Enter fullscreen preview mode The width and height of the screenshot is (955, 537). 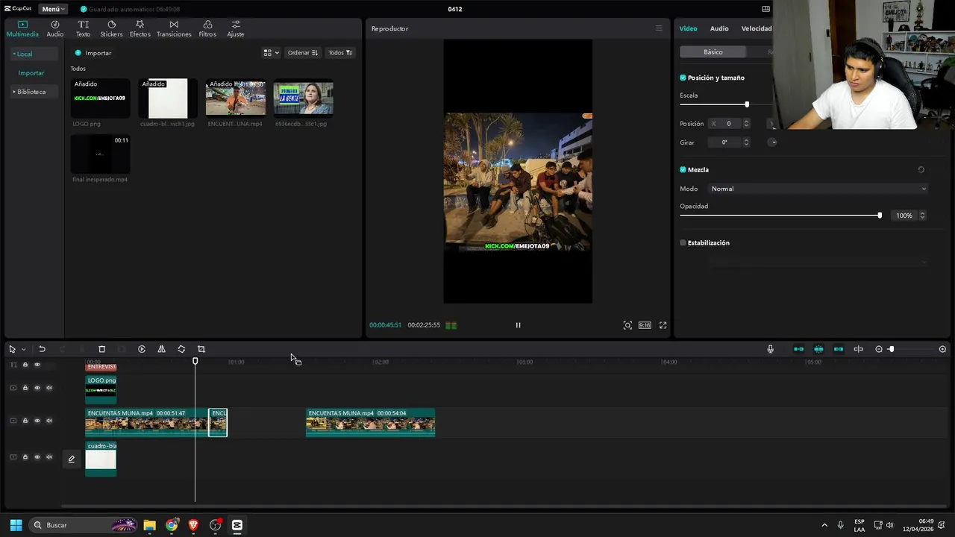pyautogui.click(x=663, y=325)
